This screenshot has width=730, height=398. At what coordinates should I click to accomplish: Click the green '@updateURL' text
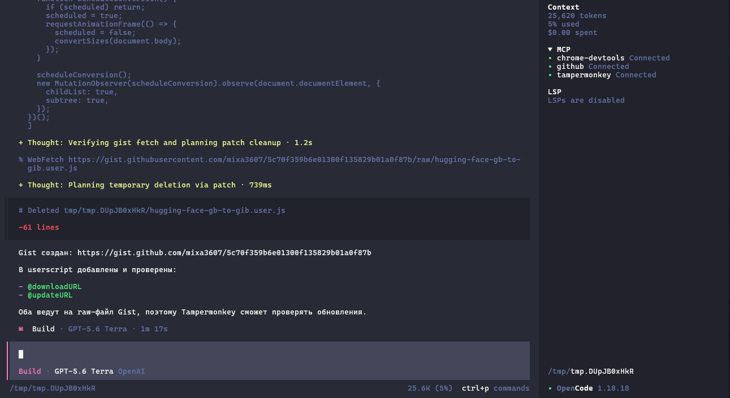[50, 295]
